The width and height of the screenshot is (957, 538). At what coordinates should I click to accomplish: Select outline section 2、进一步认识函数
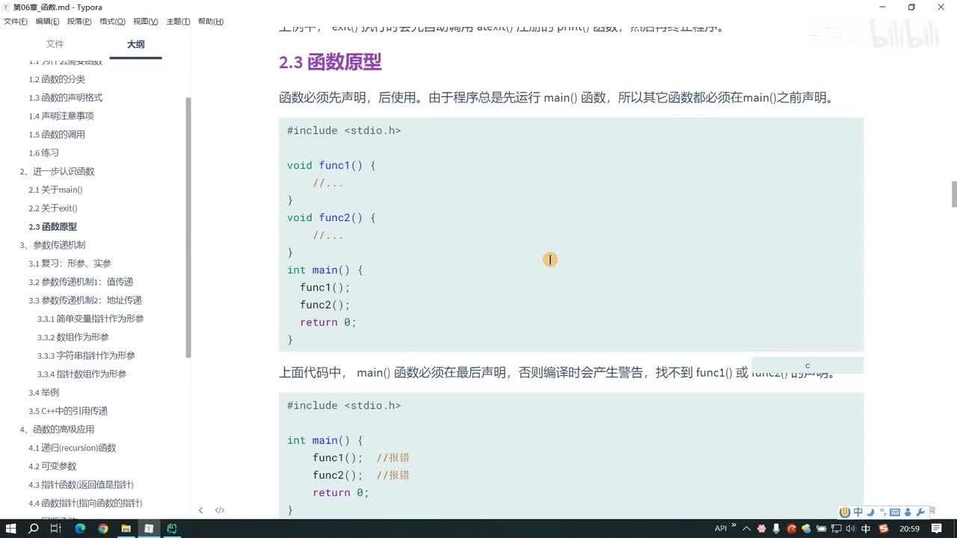click(57, 171)
